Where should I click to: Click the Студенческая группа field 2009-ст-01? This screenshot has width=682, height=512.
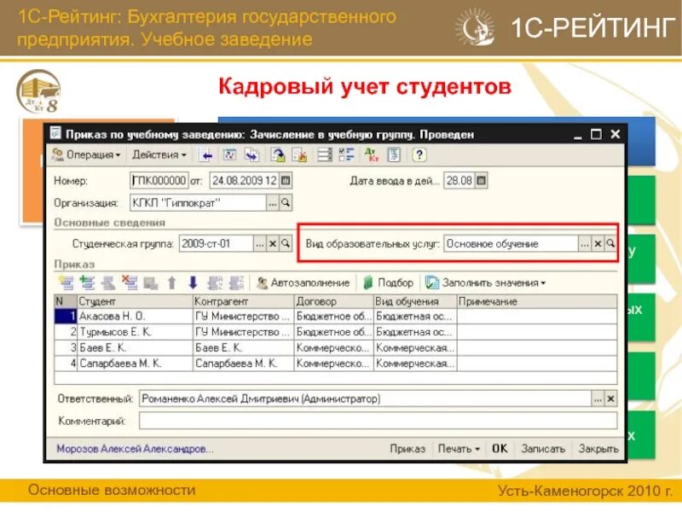(217, 244)
